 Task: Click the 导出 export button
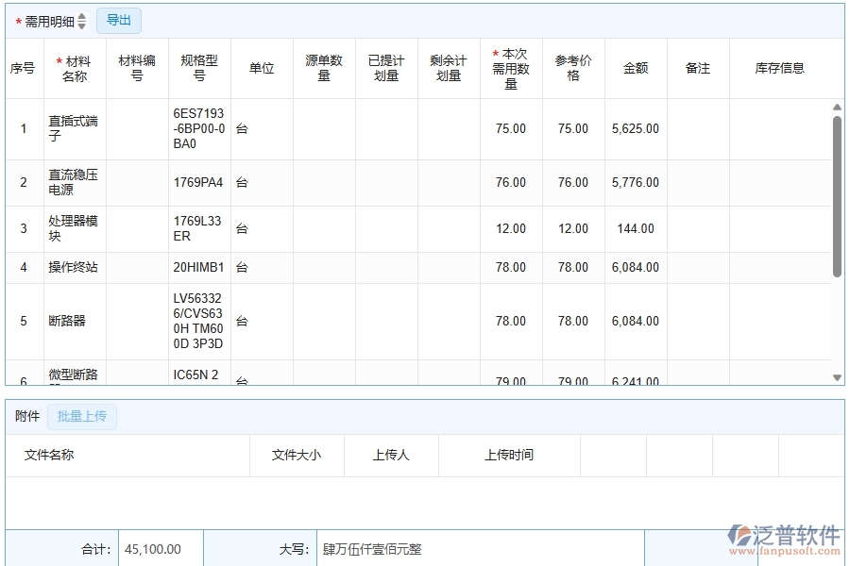119,20
